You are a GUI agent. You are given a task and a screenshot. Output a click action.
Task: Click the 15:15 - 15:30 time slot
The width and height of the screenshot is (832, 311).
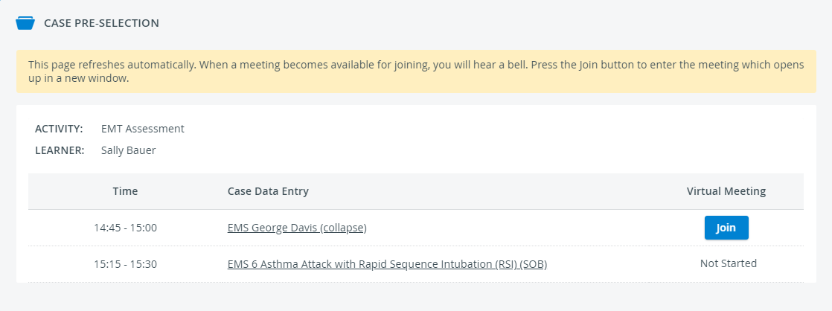(x=125, y=264)
